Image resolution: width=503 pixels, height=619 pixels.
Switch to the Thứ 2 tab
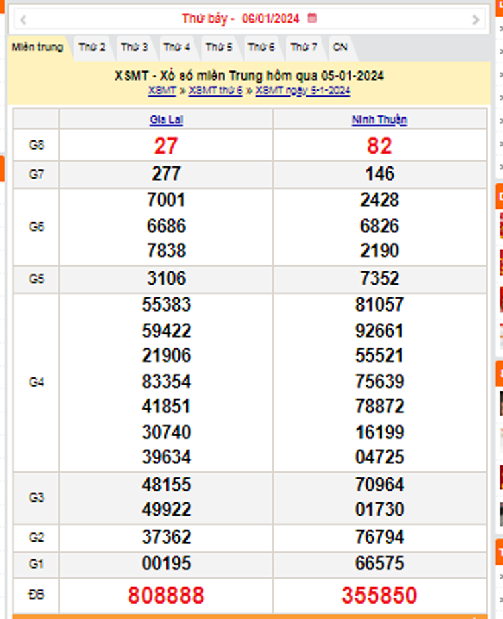92,48
